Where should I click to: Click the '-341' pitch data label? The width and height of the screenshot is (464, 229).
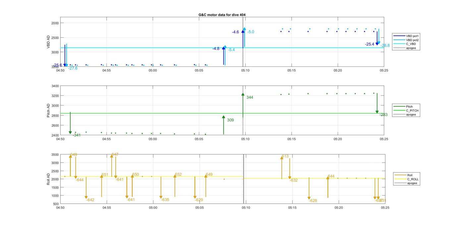tap(77, 135)
